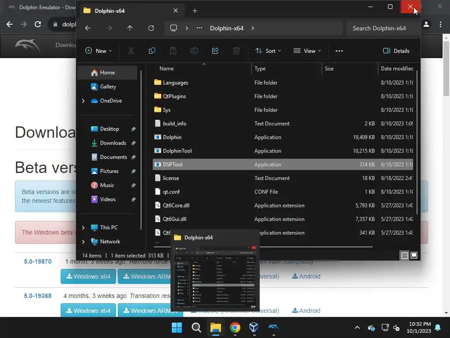Click Android download link for 5.0-19870
Screen dimensions: 450x338
tap(306, 276)
